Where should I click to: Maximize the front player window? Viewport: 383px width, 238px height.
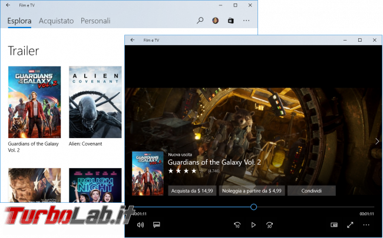point(360,40)
